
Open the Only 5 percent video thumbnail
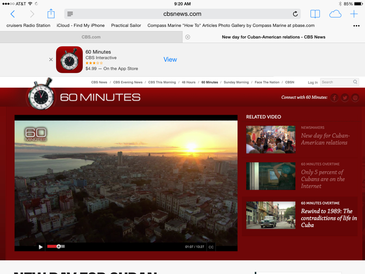271,176
